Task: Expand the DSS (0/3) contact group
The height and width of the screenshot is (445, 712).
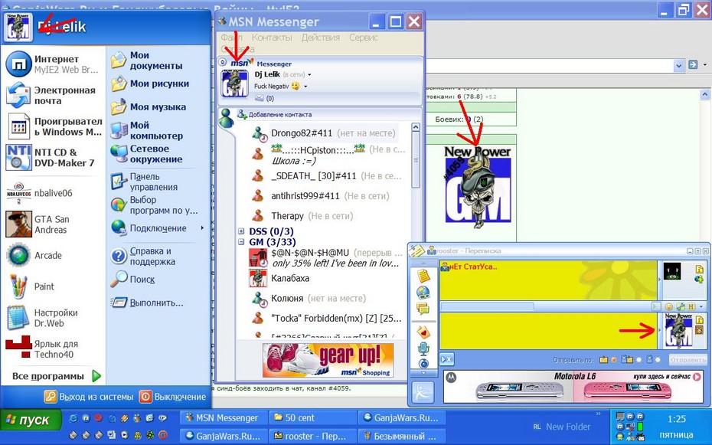Action: pos(242,231)
